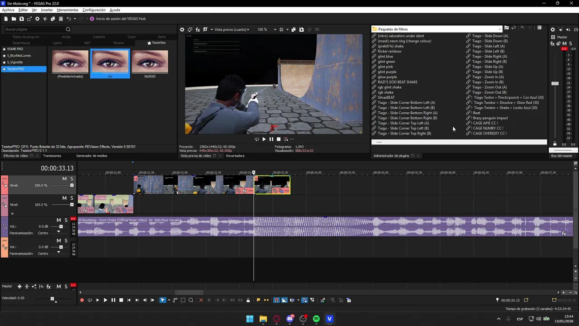Toggle automatic crossfades button
Viewport: 579px width, 326px height.
[284, 300]
